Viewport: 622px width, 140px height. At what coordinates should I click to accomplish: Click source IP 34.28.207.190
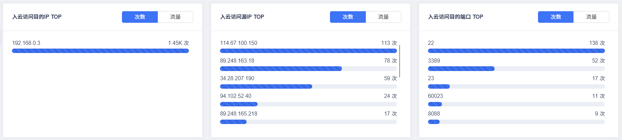tap(237, 78)
